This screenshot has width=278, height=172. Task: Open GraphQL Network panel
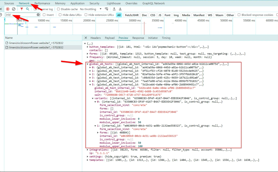pyautogui.click(x=153, y=3)
